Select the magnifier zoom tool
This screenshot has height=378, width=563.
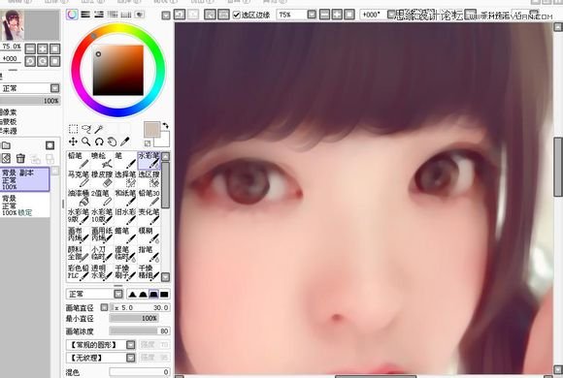(x=85, y=142)
